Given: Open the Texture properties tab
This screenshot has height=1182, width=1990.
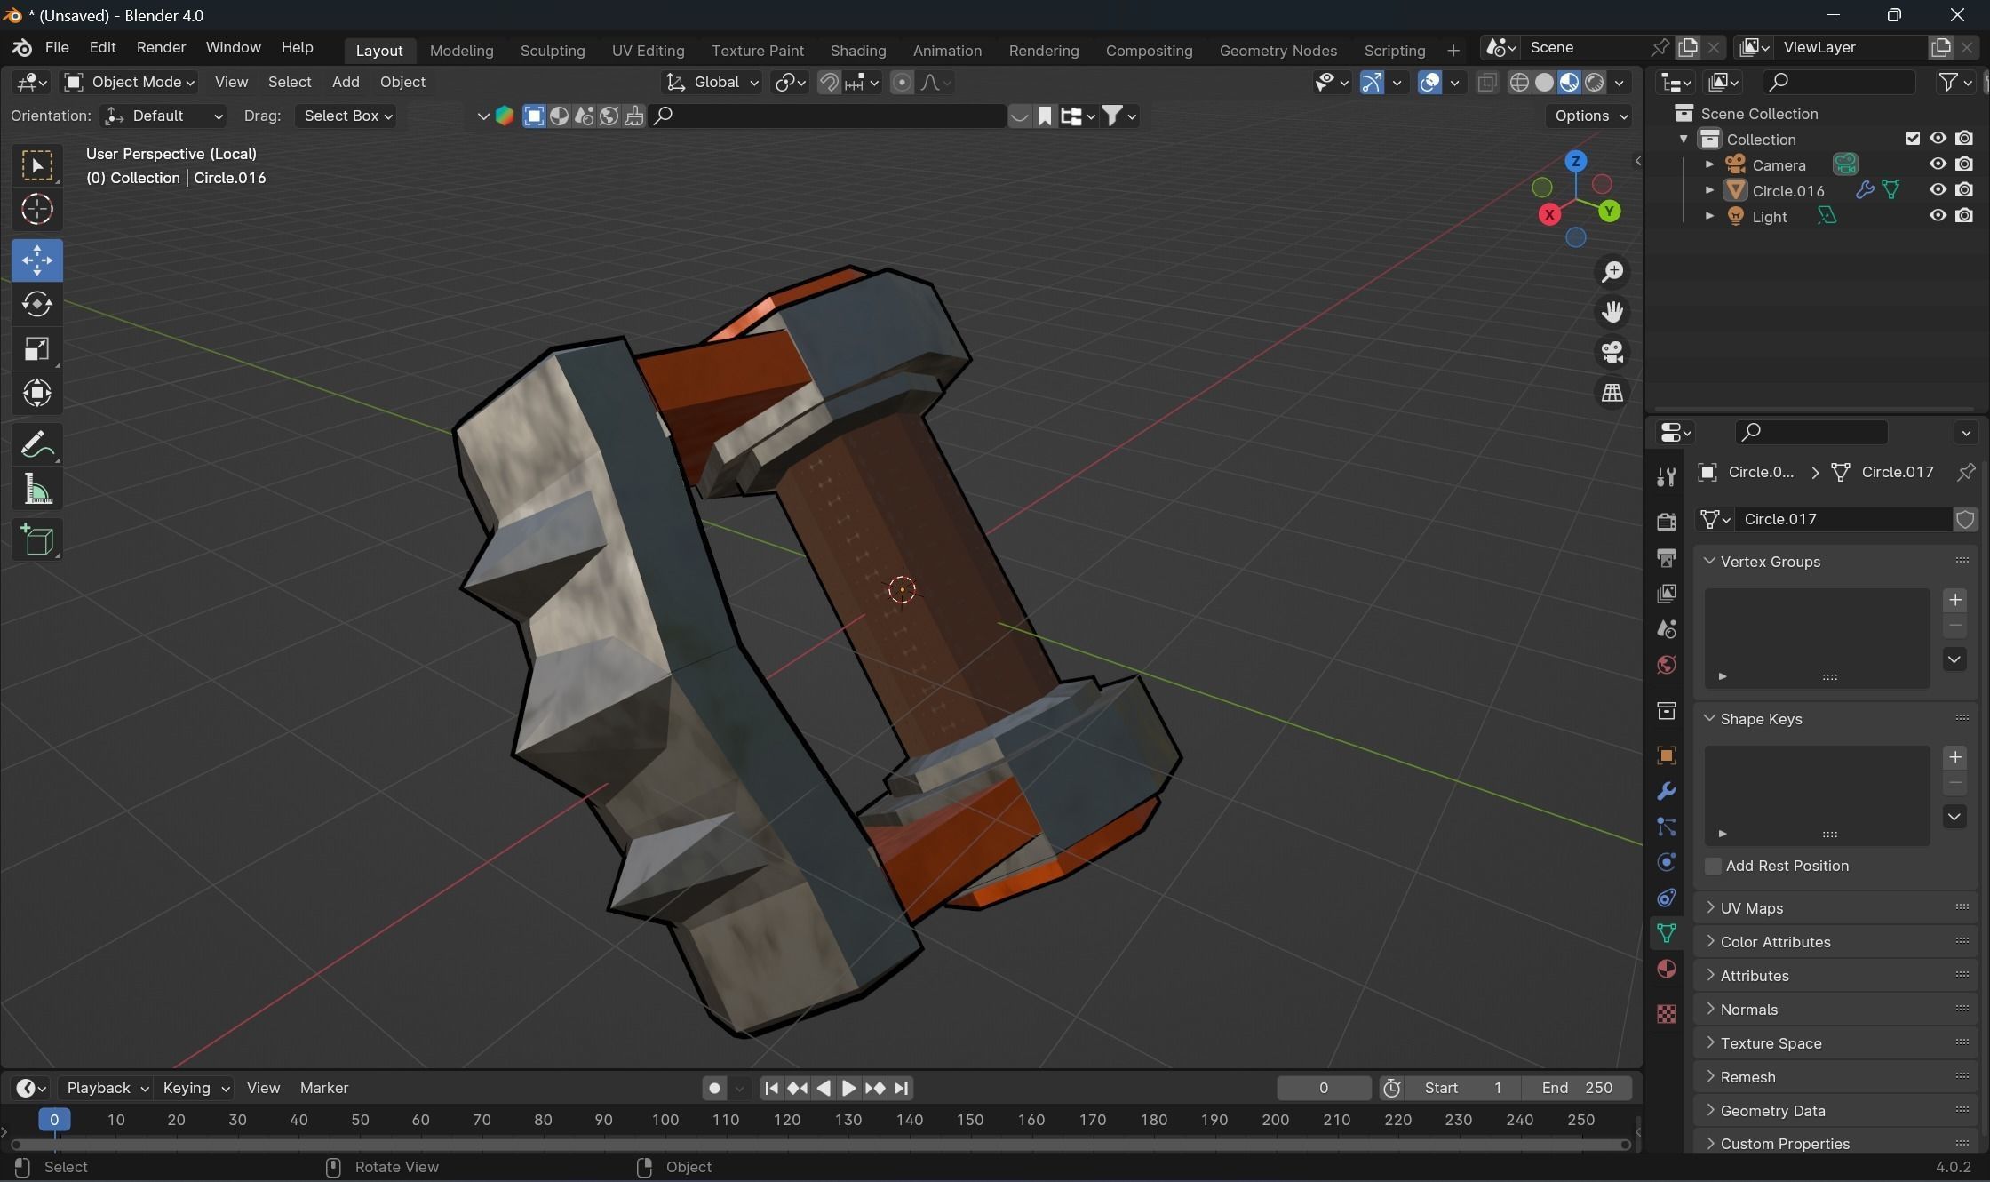Looking at the screenshot, I should tap(1666, 1014).
